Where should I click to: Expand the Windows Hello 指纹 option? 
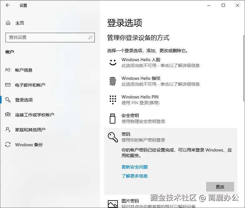click(x=171, y=81)
